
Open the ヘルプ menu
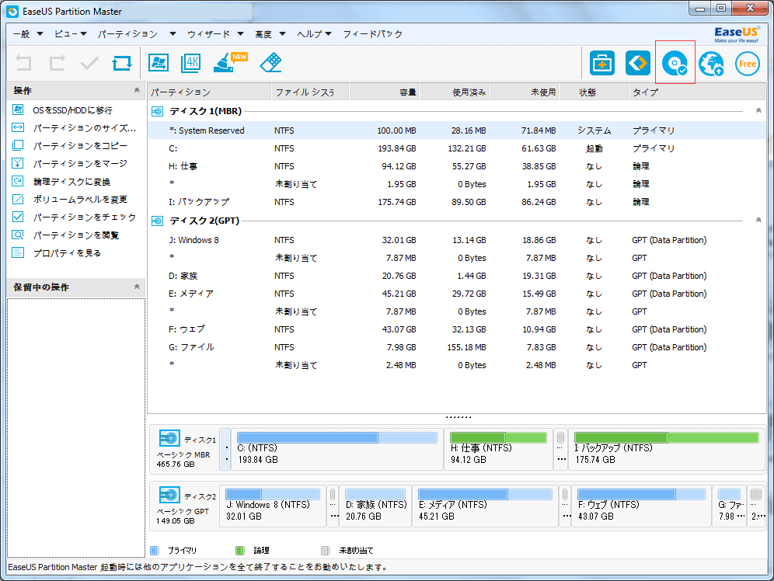[314, 34]
